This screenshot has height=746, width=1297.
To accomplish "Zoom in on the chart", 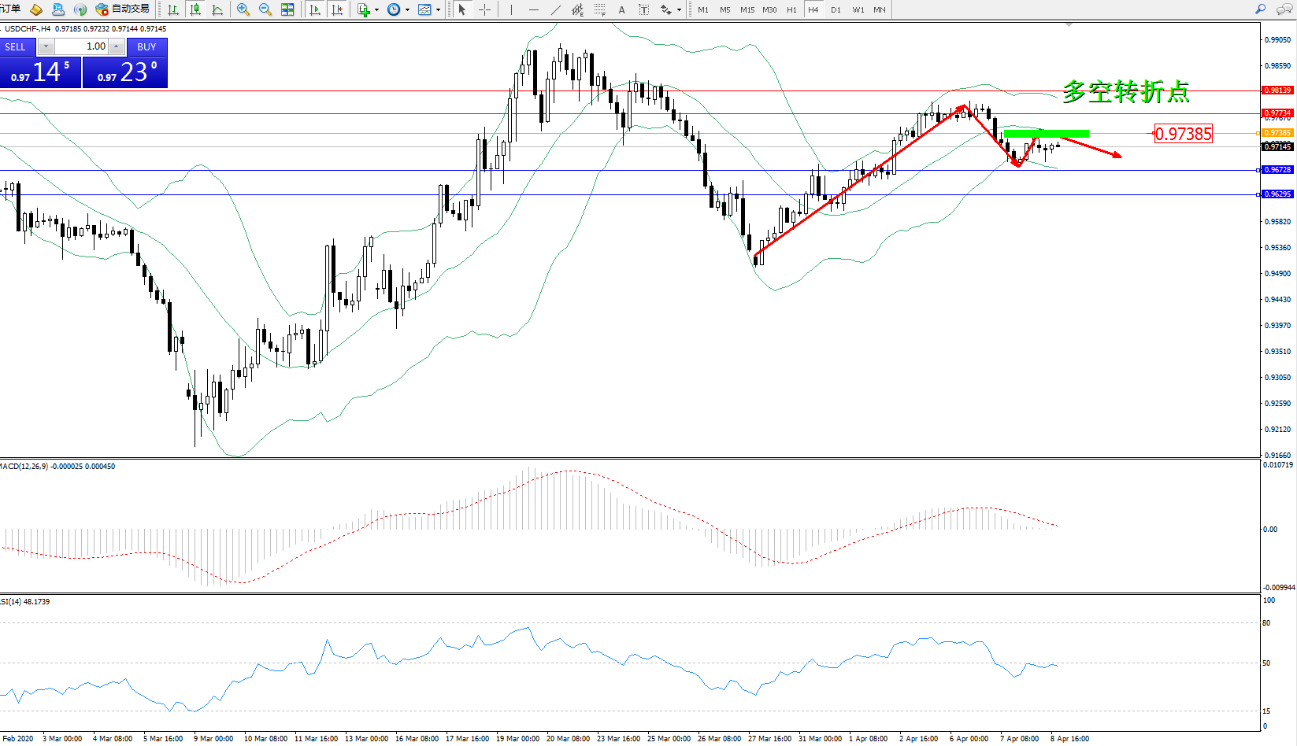I will tap(243, 9).
